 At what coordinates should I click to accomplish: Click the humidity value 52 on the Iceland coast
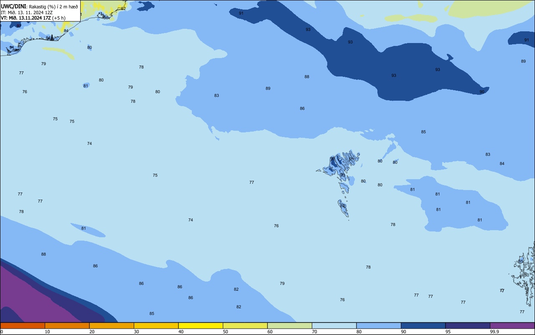click(123, 8)
